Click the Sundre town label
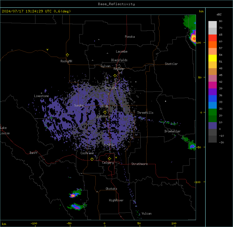233x227 pixels. tap(79, 105)
